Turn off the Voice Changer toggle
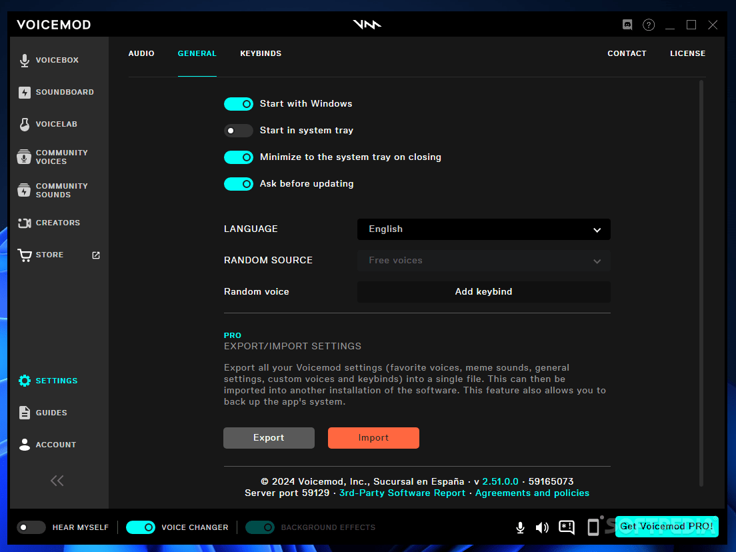 [140, 527]
